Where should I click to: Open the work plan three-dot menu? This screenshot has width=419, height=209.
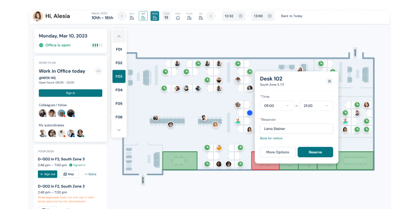(98, 71)
